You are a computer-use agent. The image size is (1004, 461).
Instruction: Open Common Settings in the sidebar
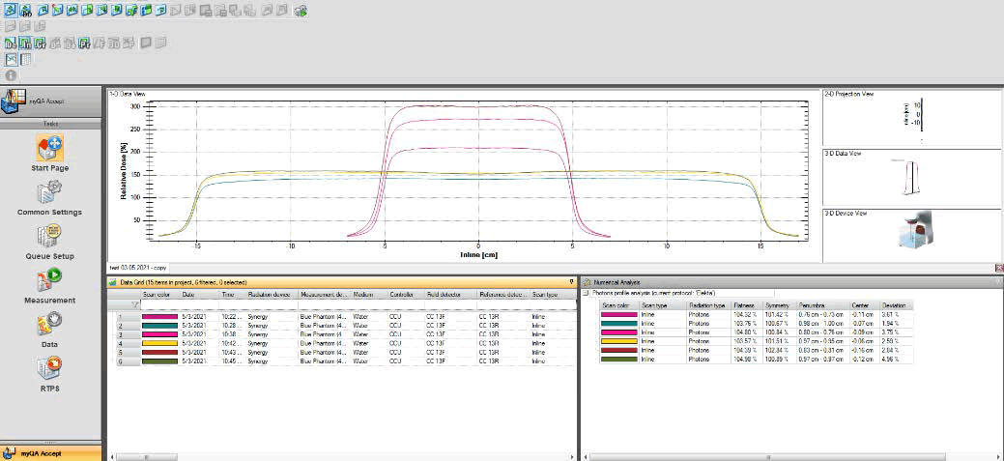(50, 191)
